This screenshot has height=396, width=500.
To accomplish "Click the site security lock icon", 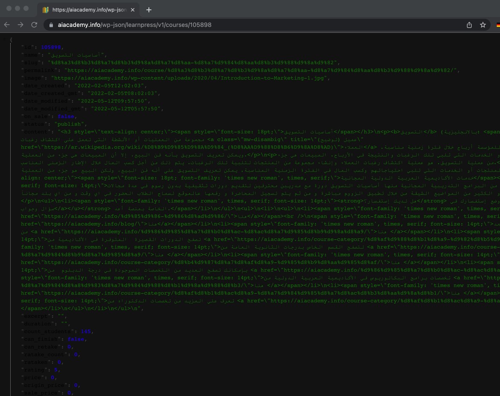I will click(51, 25).
